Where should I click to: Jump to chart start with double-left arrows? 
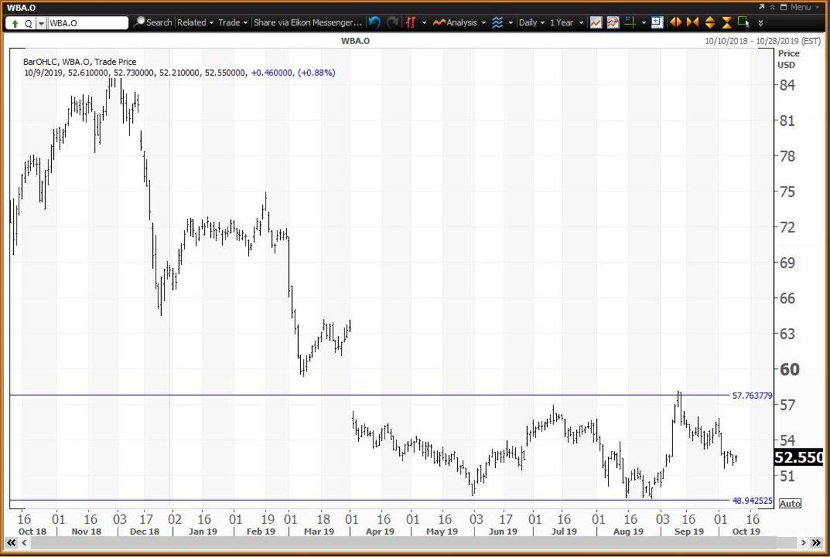tap(12, 543)
